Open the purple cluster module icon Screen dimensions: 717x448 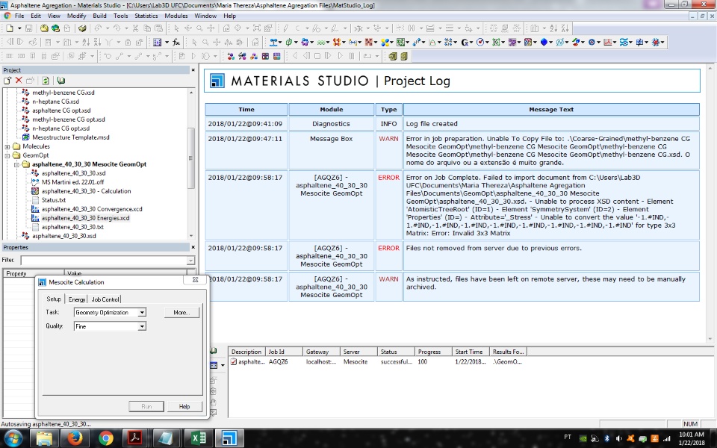point(305,42)
